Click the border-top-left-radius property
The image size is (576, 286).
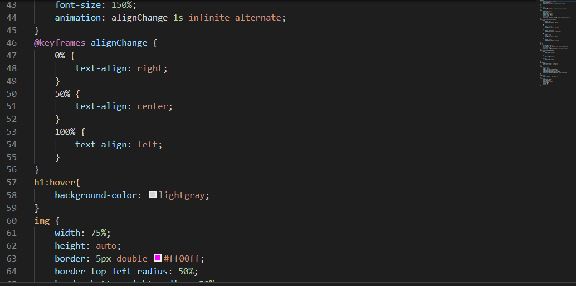[x=113, y=271]
